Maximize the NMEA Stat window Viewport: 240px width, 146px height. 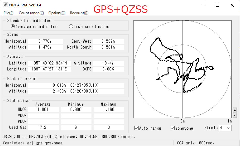coord(217,5)
